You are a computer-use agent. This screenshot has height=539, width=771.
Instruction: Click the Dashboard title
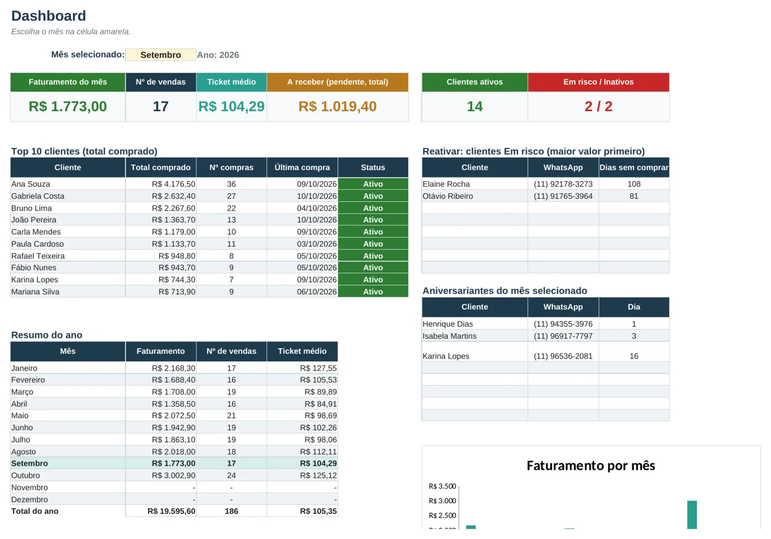48,16
